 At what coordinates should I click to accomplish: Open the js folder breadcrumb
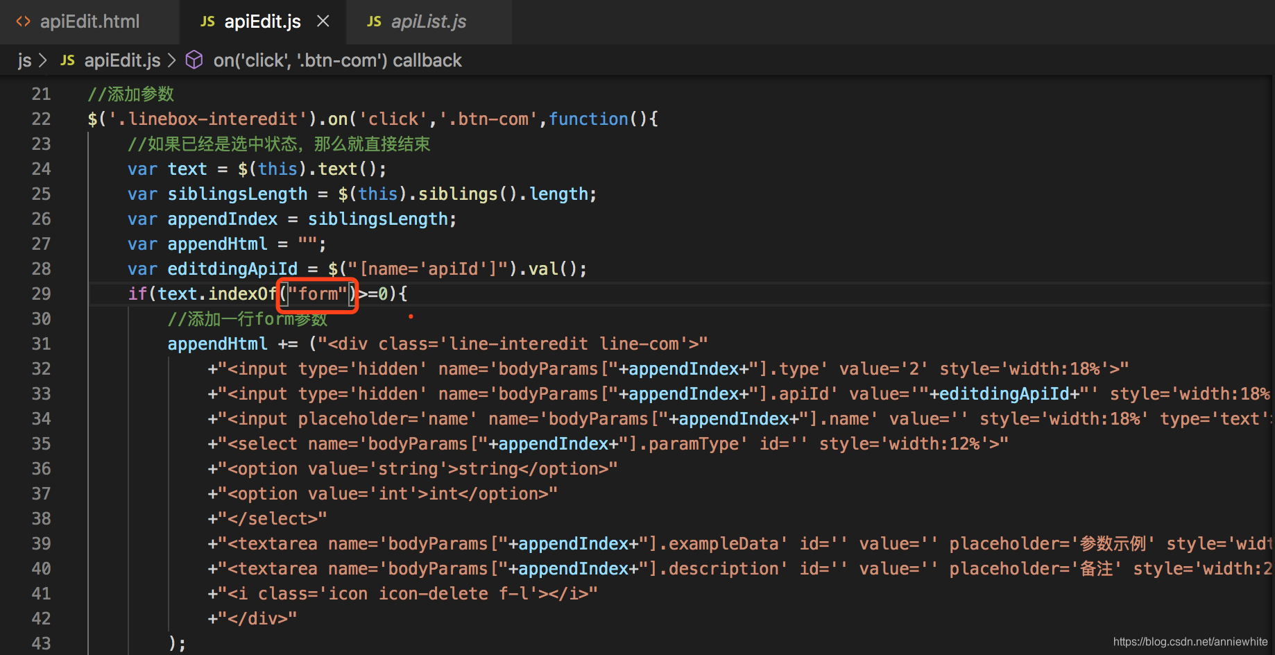pos(24,61)
